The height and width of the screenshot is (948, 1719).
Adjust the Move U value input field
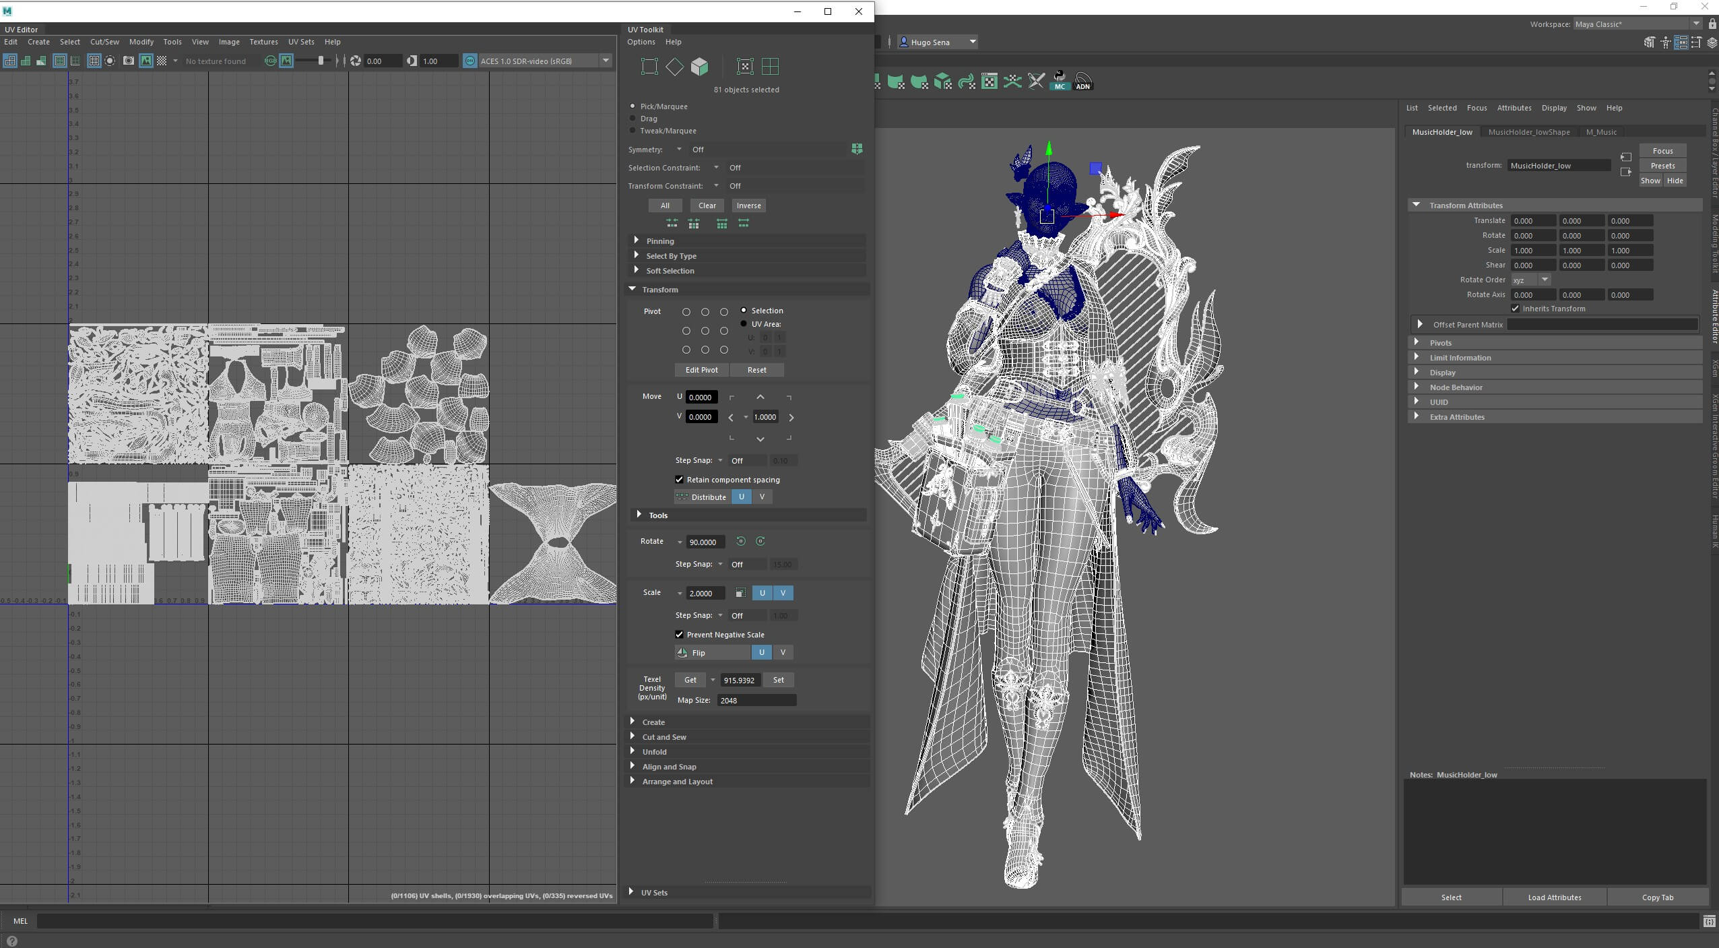(x=701, y=397)
